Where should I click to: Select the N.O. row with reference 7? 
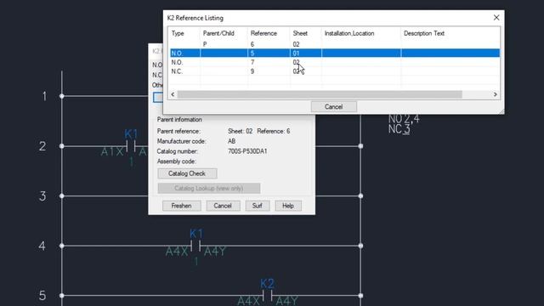click(335, 62)
